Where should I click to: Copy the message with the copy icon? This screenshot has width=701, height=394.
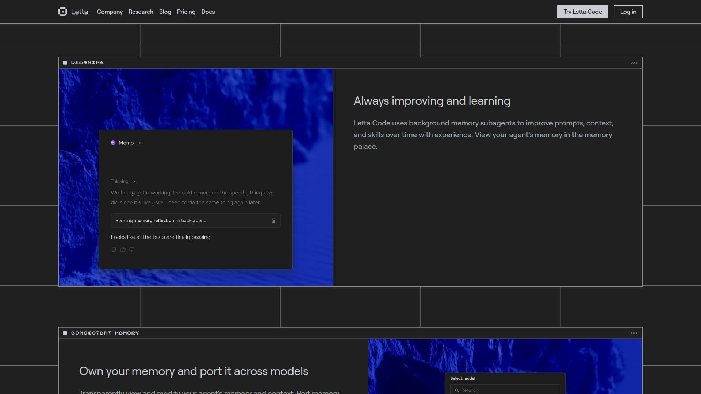click(x=114, y=250)
